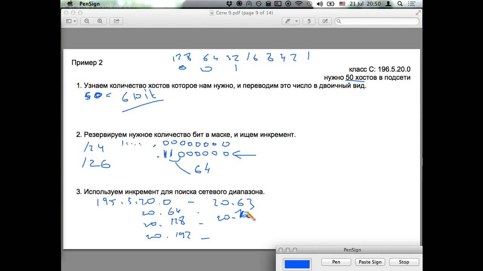Click the highlight pen tool button
This screenshot has width=483, height=271.
click(288, 21)
